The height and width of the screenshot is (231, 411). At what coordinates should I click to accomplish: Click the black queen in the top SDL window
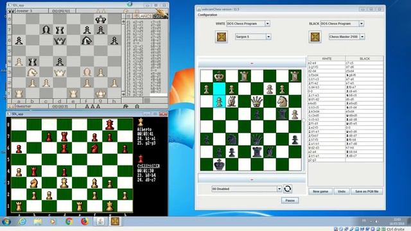pyautogui.click(x=60, y=40)
